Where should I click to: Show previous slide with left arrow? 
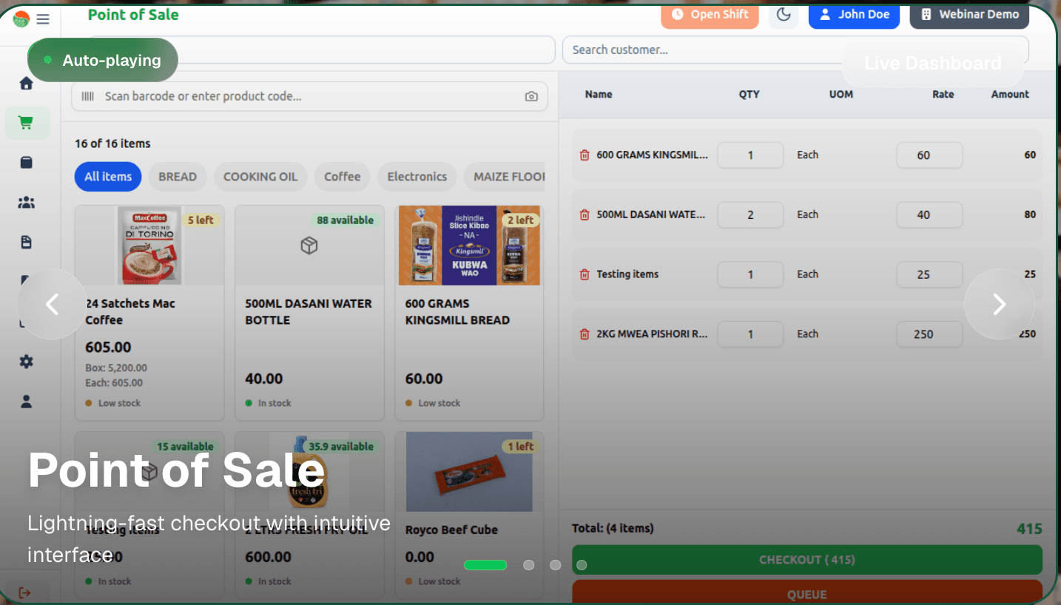(52, 304)
